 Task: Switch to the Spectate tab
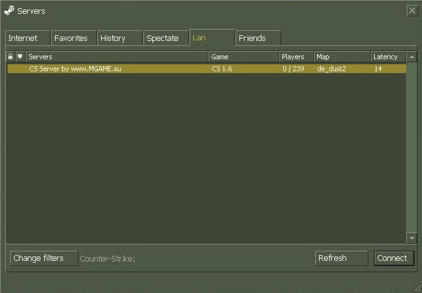click(166, 38)
